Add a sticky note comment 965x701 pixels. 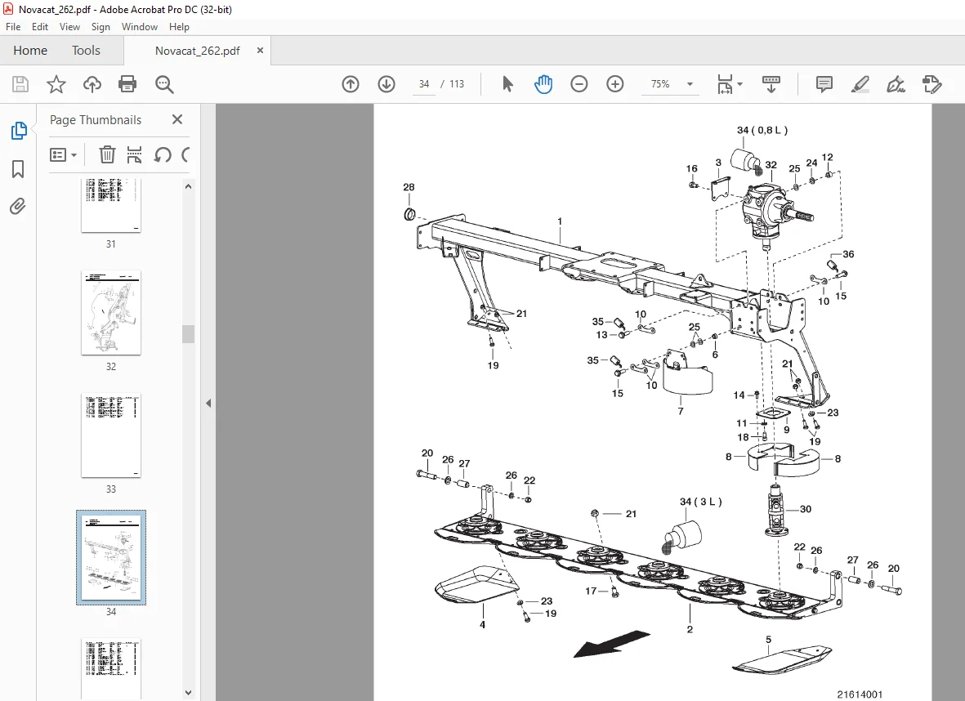pos(824,84)
